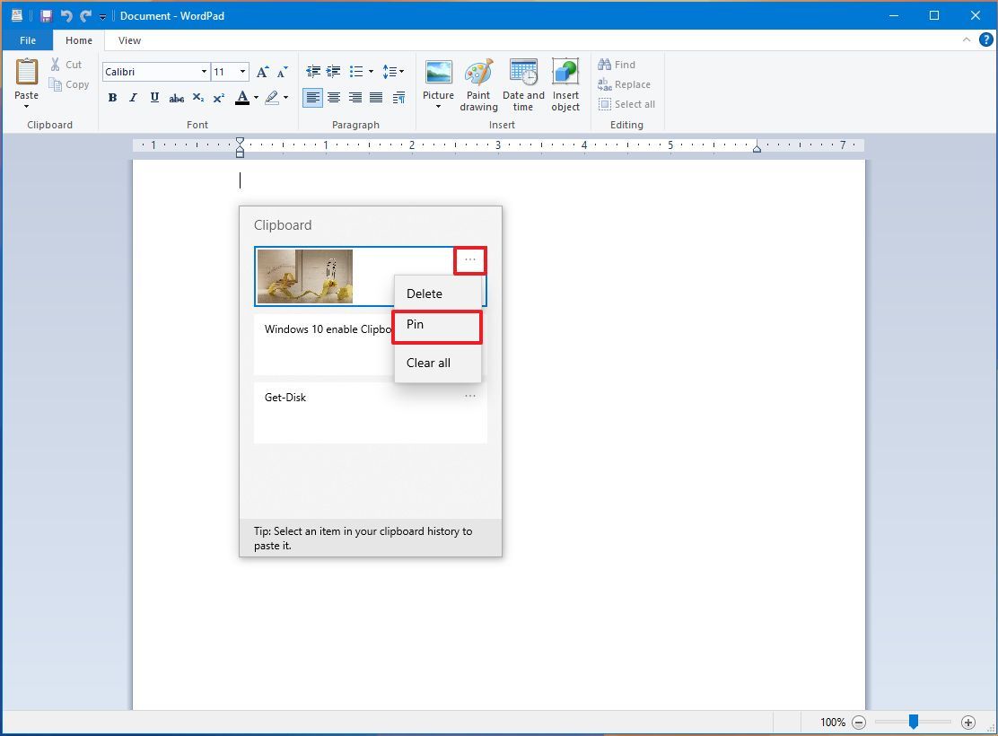Apply bold formatting

[112, 97]
